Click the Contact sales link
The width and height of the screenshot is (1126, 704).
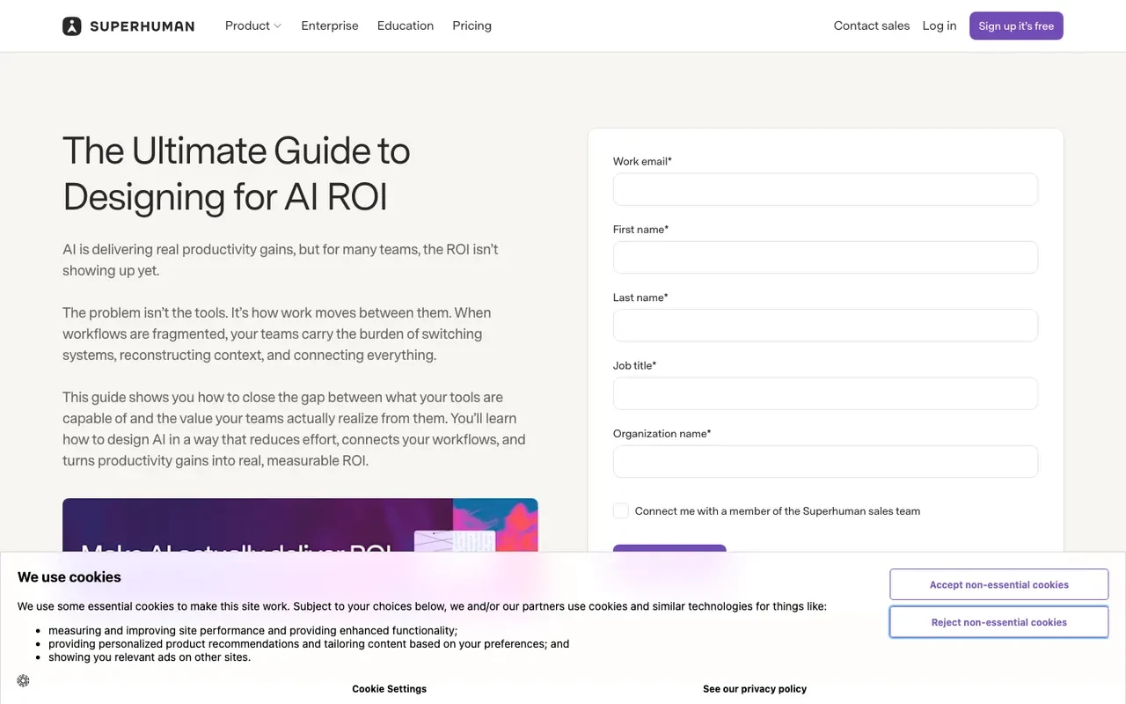coord(872,26)
